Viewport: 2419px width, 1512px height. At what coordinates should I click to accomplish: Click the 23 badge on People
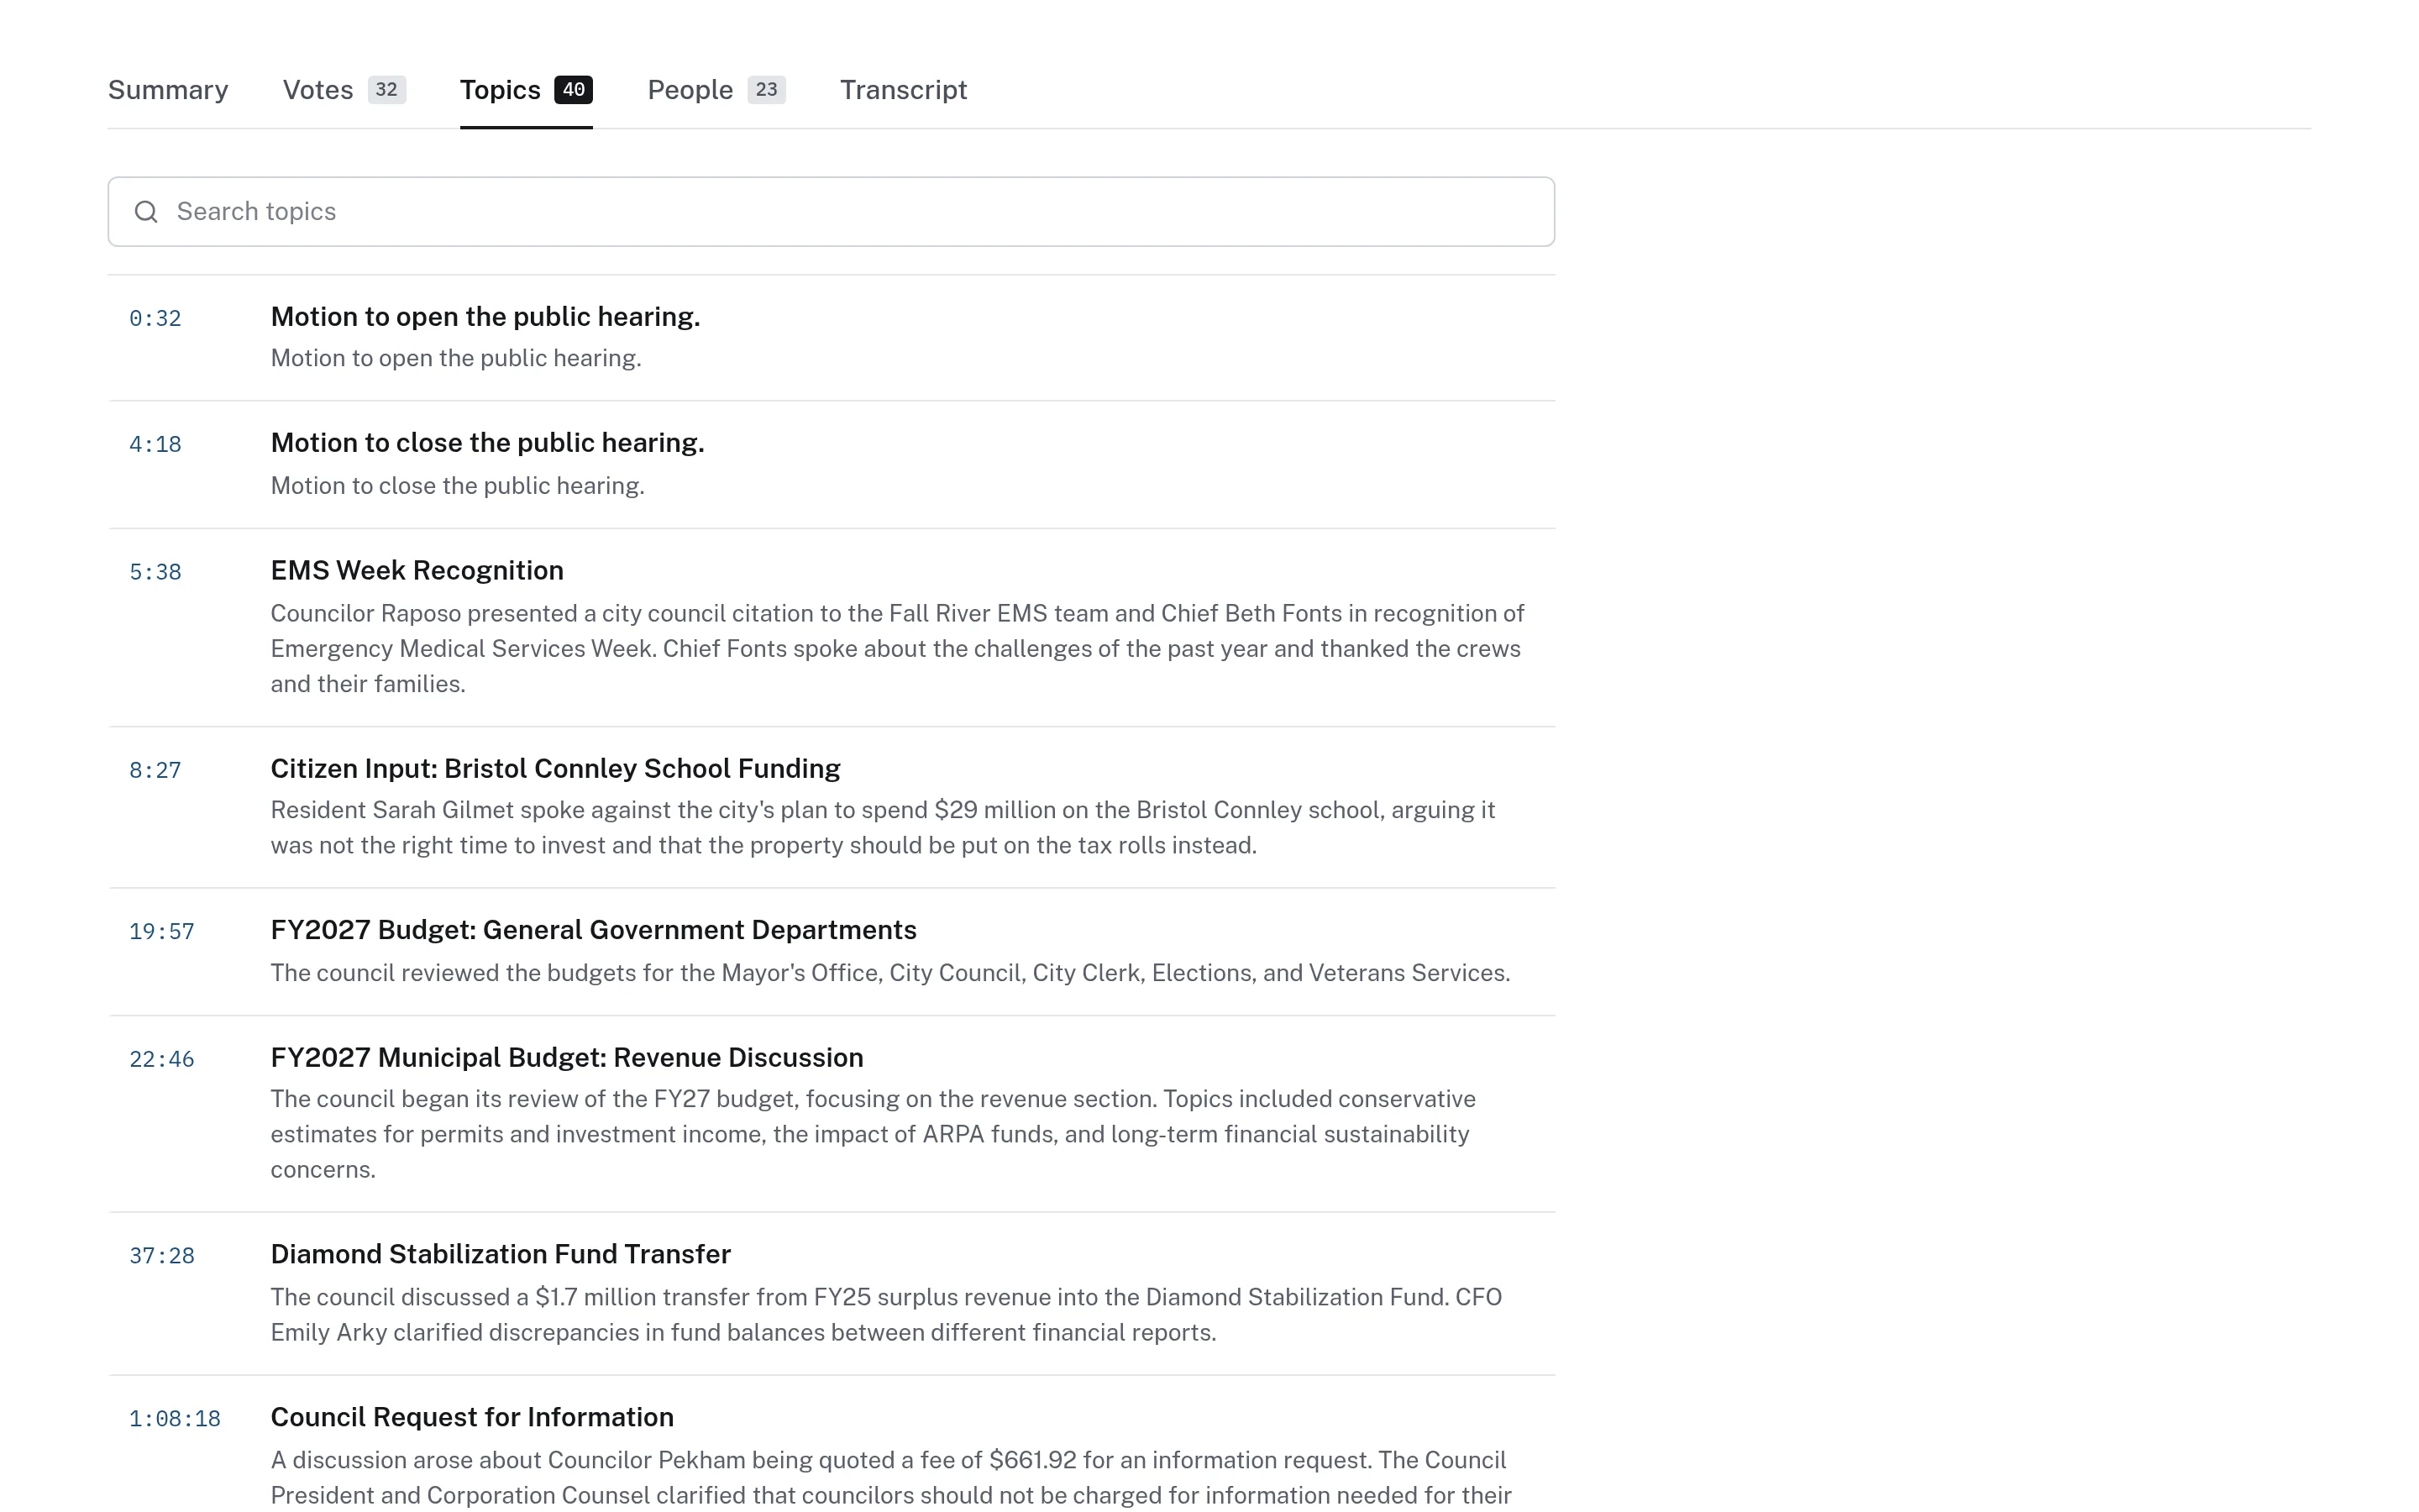[767, 90]
